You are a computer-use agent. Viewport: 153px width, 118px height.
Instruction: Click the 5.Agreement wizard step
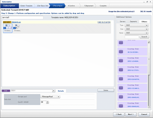pos(89,6)
